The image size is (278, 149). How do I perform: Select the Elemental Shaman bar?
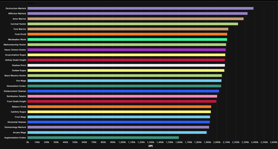coord(118,122)
